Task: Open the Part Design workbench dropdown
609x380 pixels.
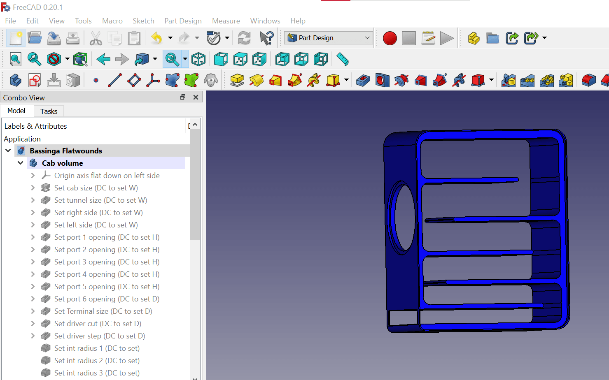Action: [x=328, y=38]
